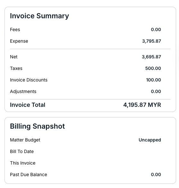
Task: Click the 4,195.87 MYR total amount
Action: click(142, 105)
